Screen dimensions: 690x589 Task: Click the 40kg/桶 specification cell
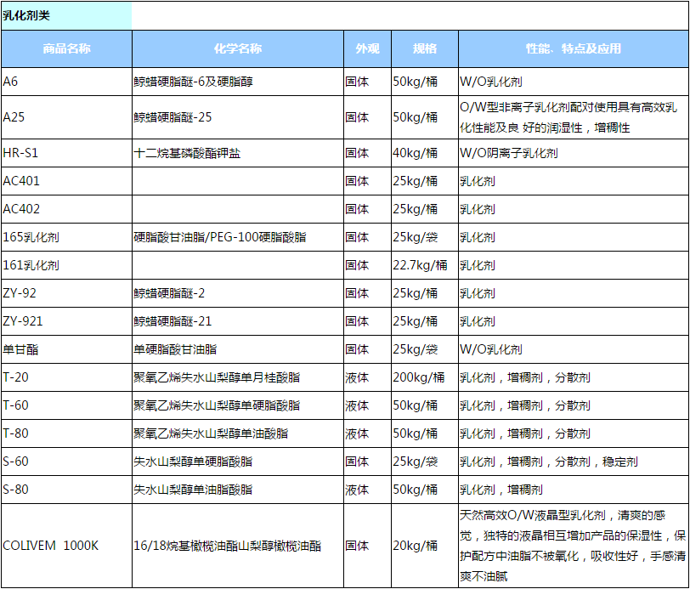425,153
